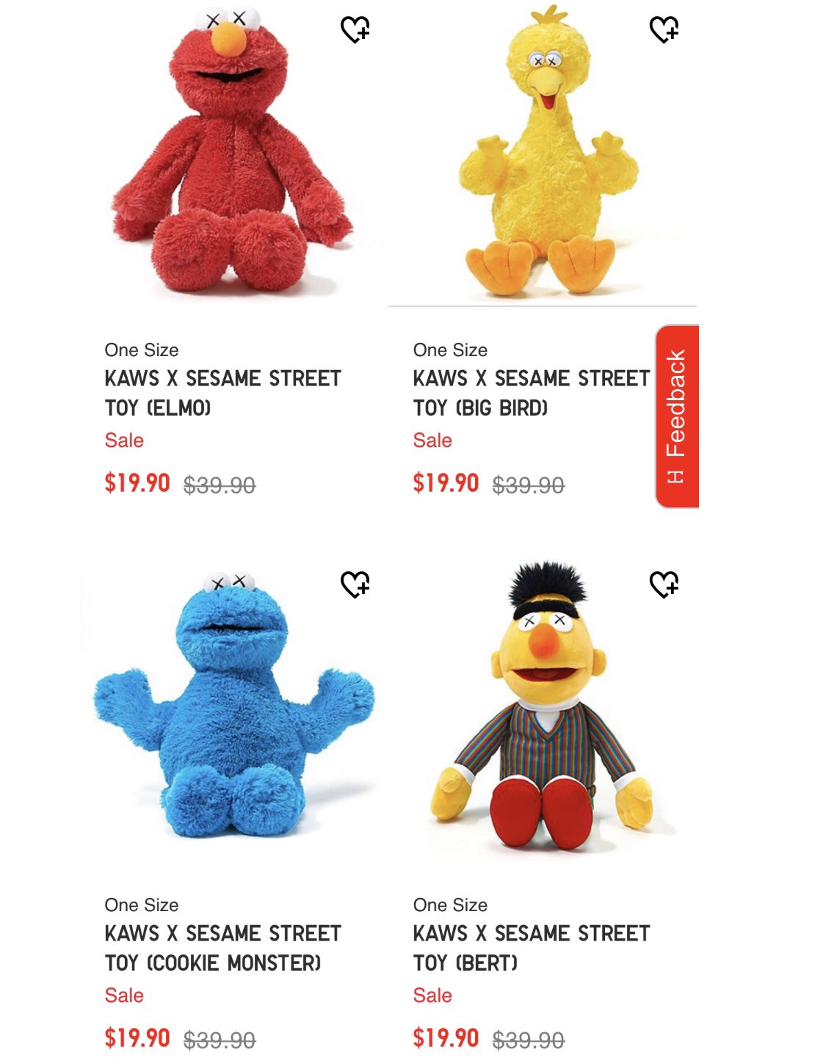Click the Big Bird $19.90 sale price
This screenshot has height=1058, width=826.
(446, 483)
